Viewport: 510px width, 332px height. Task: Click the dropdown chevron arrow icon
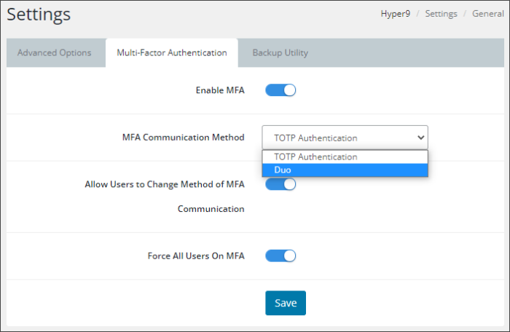(x=420, y=137)
